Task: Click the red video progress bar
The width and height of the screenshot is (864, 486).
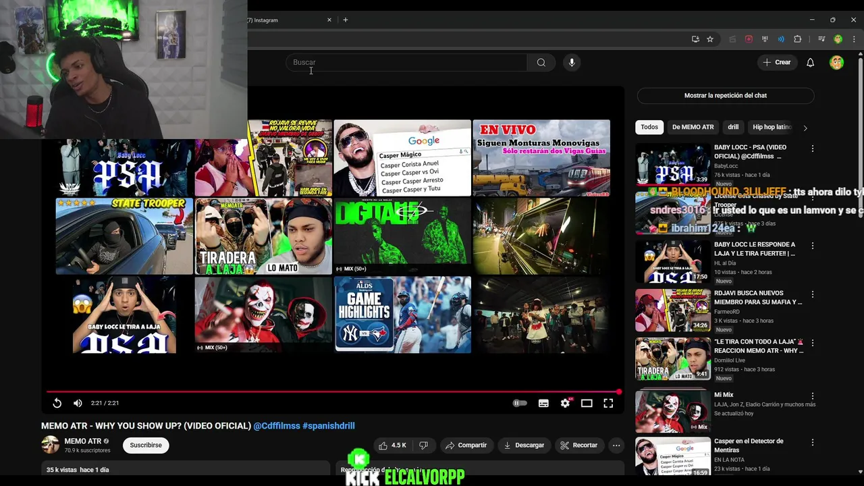Action: point(333,391)
